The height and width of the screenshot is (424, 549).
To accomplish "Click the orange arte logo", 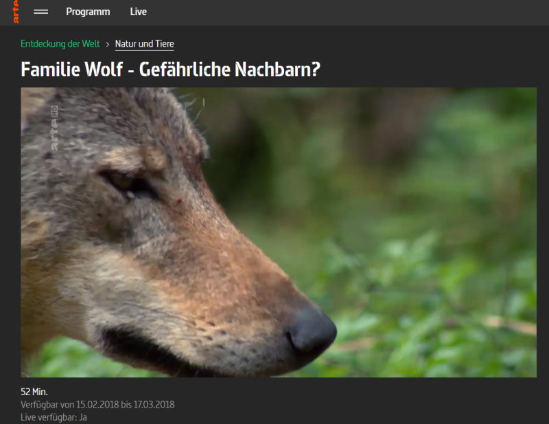I will coord(16,12).
